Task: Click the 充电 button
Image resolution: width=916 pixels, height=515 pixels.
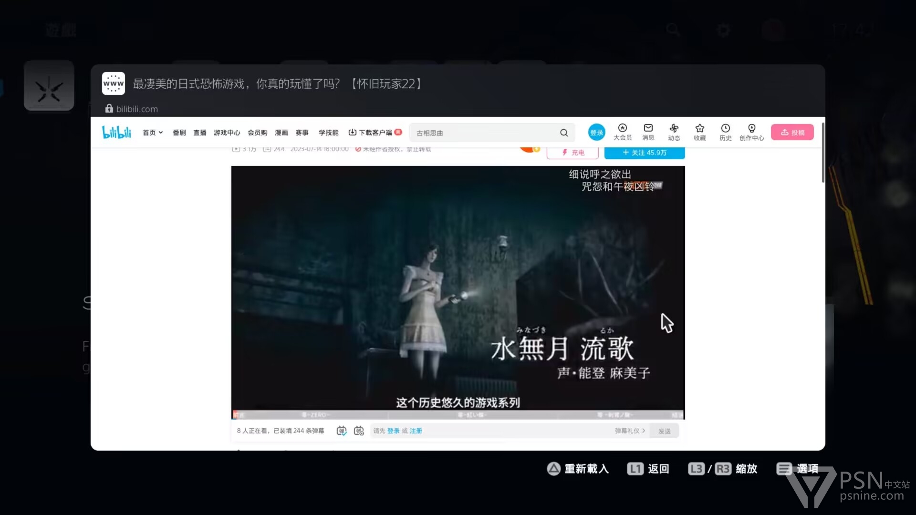Action: click(x=572, y=153)
